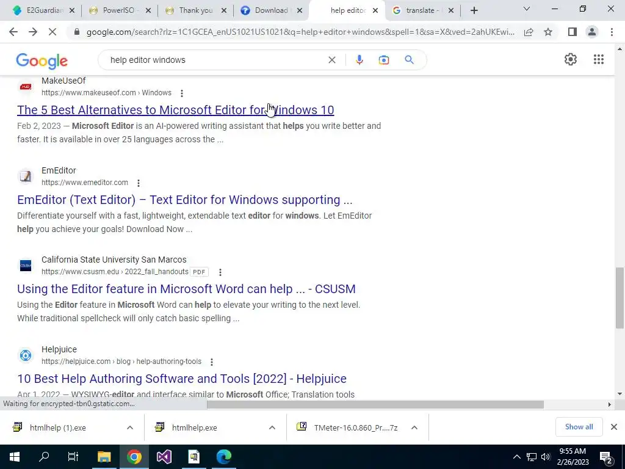Screen dimensions: 625x469
Task: Close the E2Guardian tab
Action: coord(72,11)
